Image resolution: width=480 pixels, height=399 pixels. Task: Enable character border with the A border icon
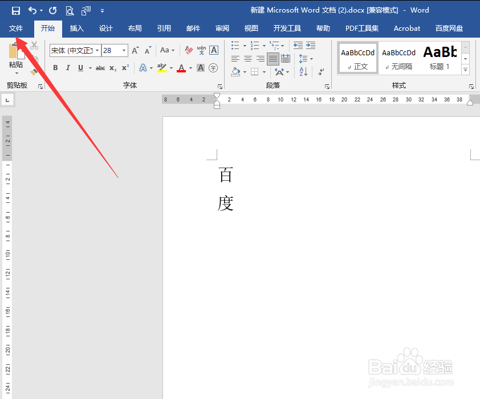(213, 50)
